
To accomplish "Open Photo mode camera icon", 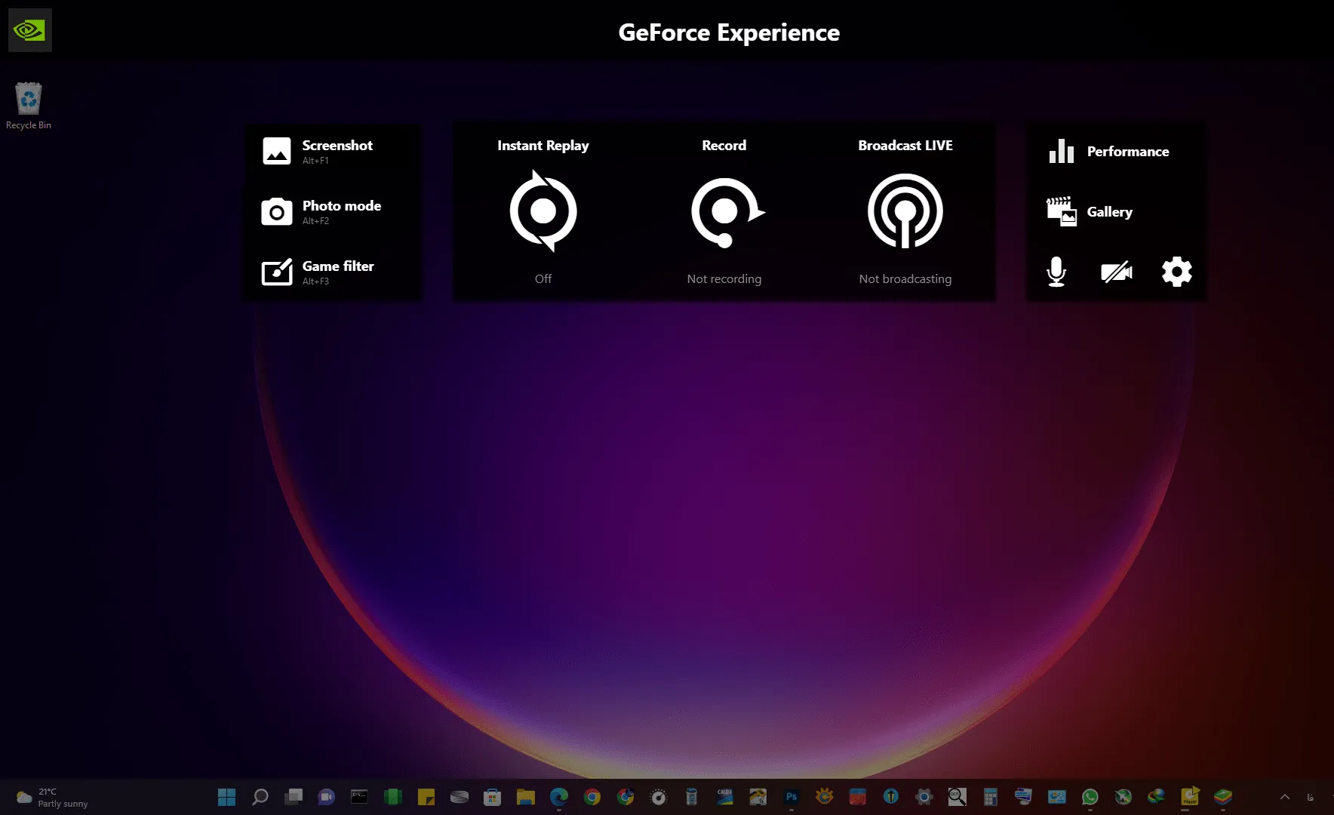I will [x=277, y=212].
